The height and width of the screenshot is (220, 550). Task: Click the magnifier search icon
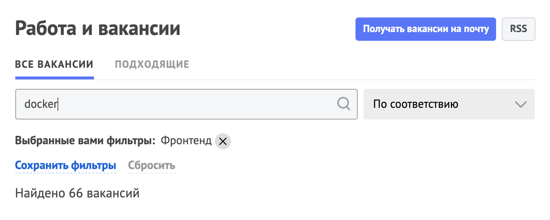[343, 104]
